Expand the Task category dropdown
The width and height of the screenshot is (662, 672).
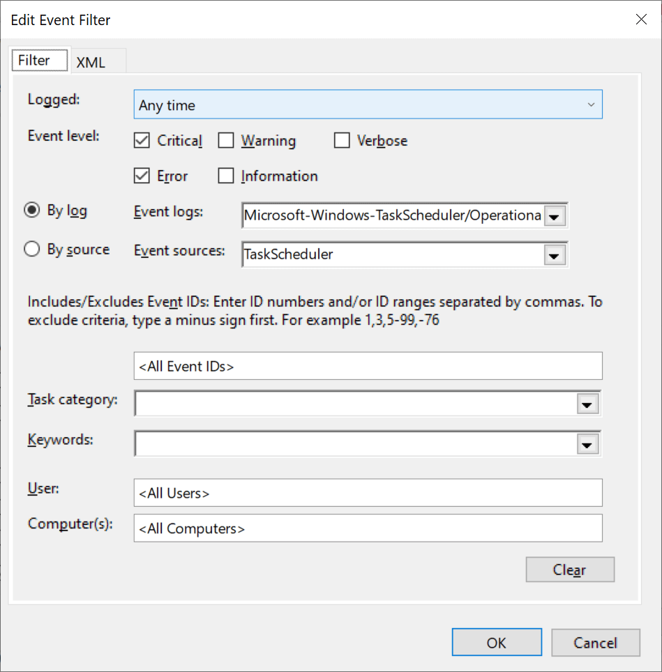pyautogui.click(x=588, y=404)
